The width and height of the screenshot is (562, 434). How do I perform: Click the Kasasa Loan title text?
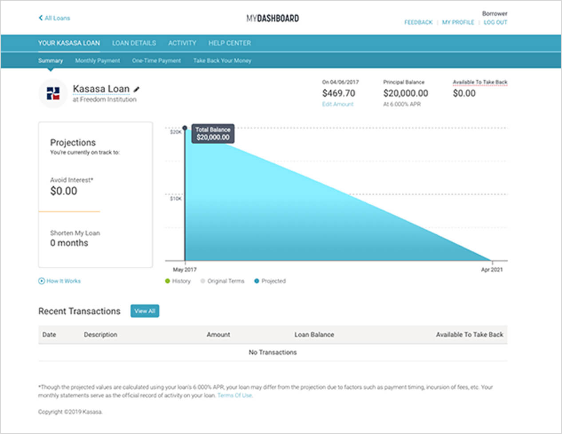click(101, 89)
